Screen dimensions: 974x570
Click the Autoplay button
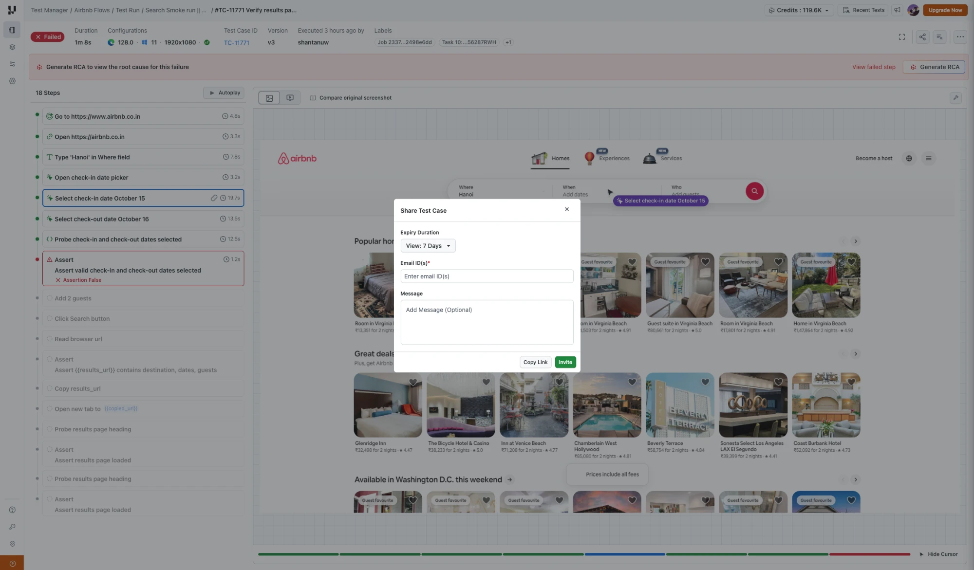click(x=224, y=93)
